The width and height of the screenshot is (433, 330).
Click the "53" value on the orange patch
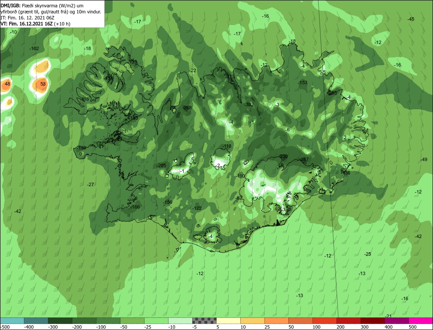point(43,84)
